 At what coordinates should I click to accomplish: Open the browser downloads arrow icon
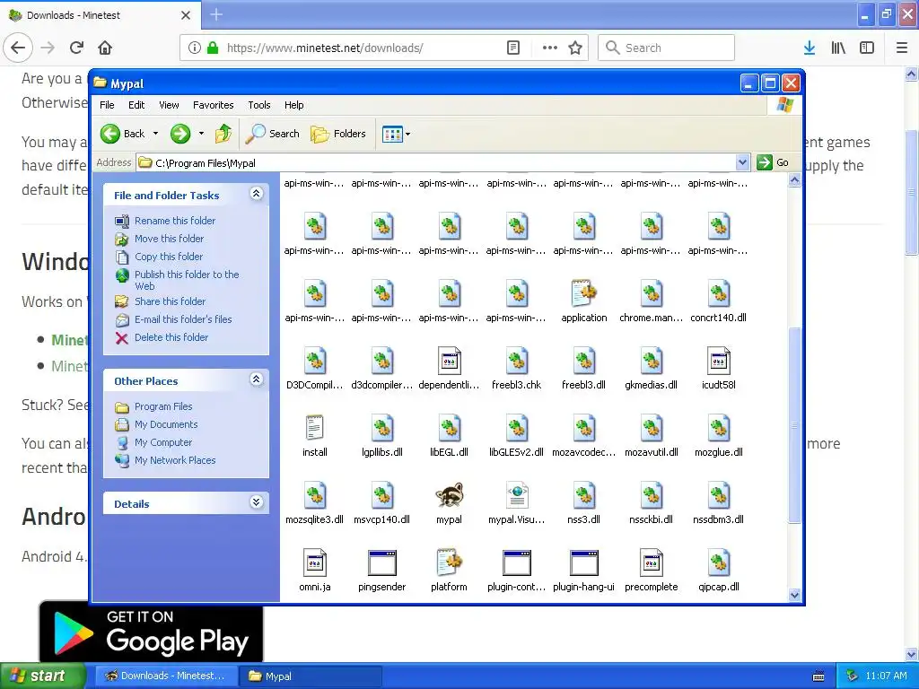810,48
